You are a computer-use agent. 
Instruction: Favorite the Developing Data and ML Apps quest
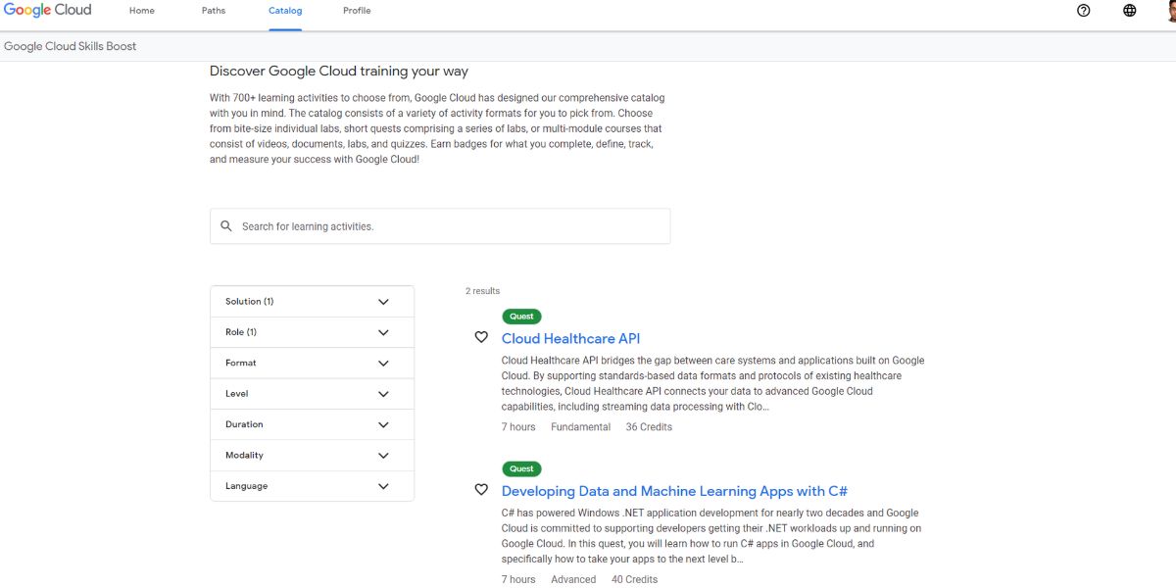point(481,490)
